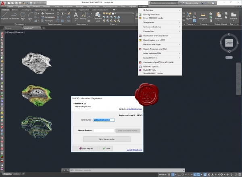Image resolution: width=242 pixels, height=177 pixels.
Task: Select the Полилиния polyline tool
Action: (x=14, y=16)
